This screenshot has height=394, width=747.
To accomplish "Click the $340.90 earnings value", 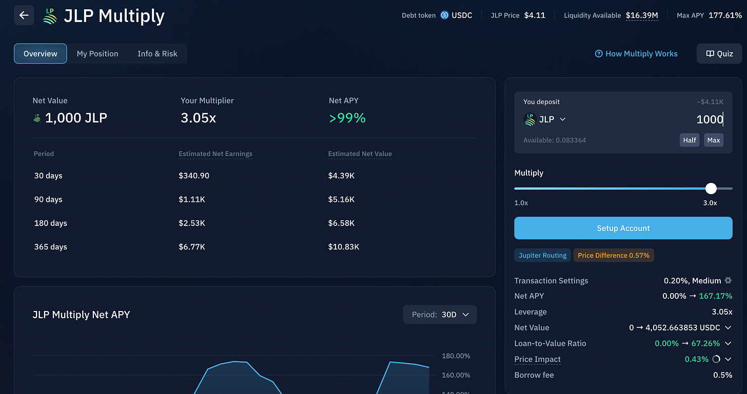I will click(194, 176).
